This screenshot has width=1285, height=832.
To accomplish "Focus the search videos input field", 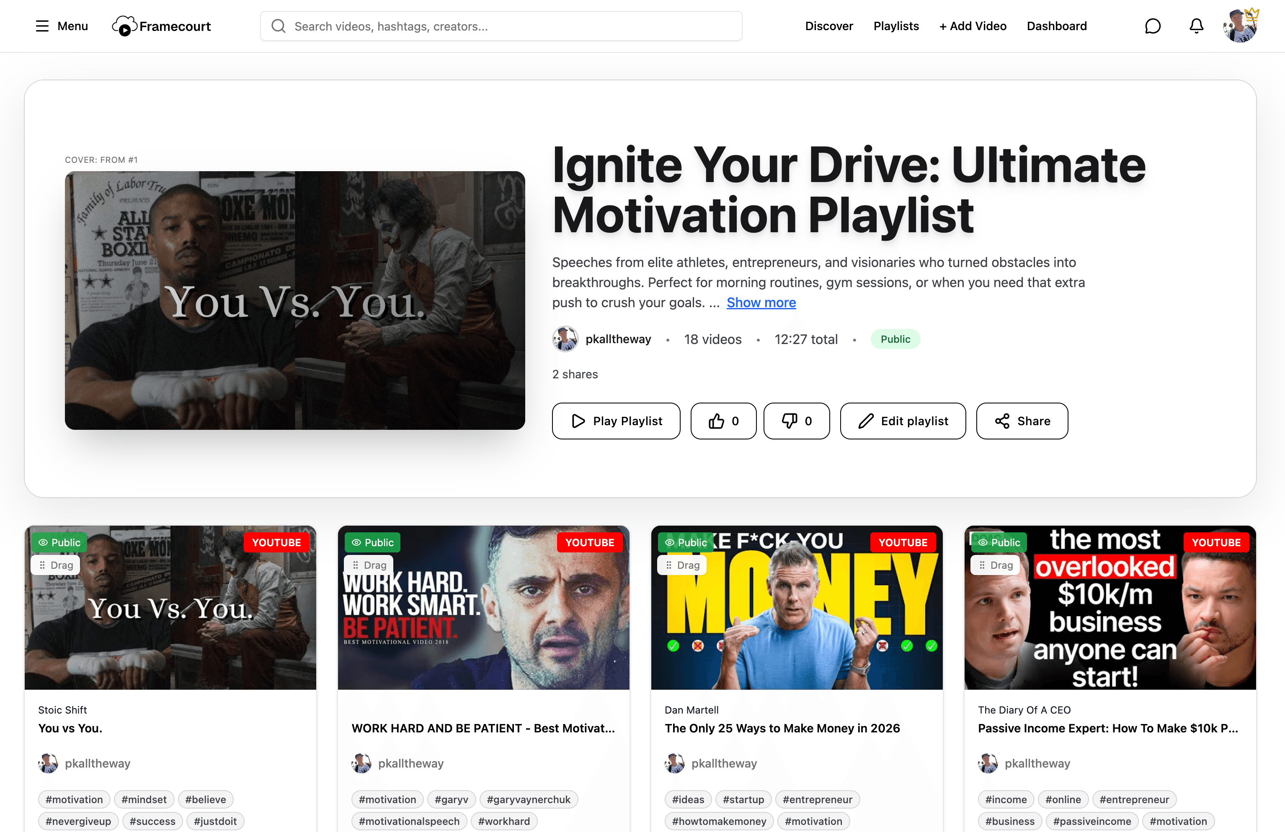I will (x=501, y=26).
